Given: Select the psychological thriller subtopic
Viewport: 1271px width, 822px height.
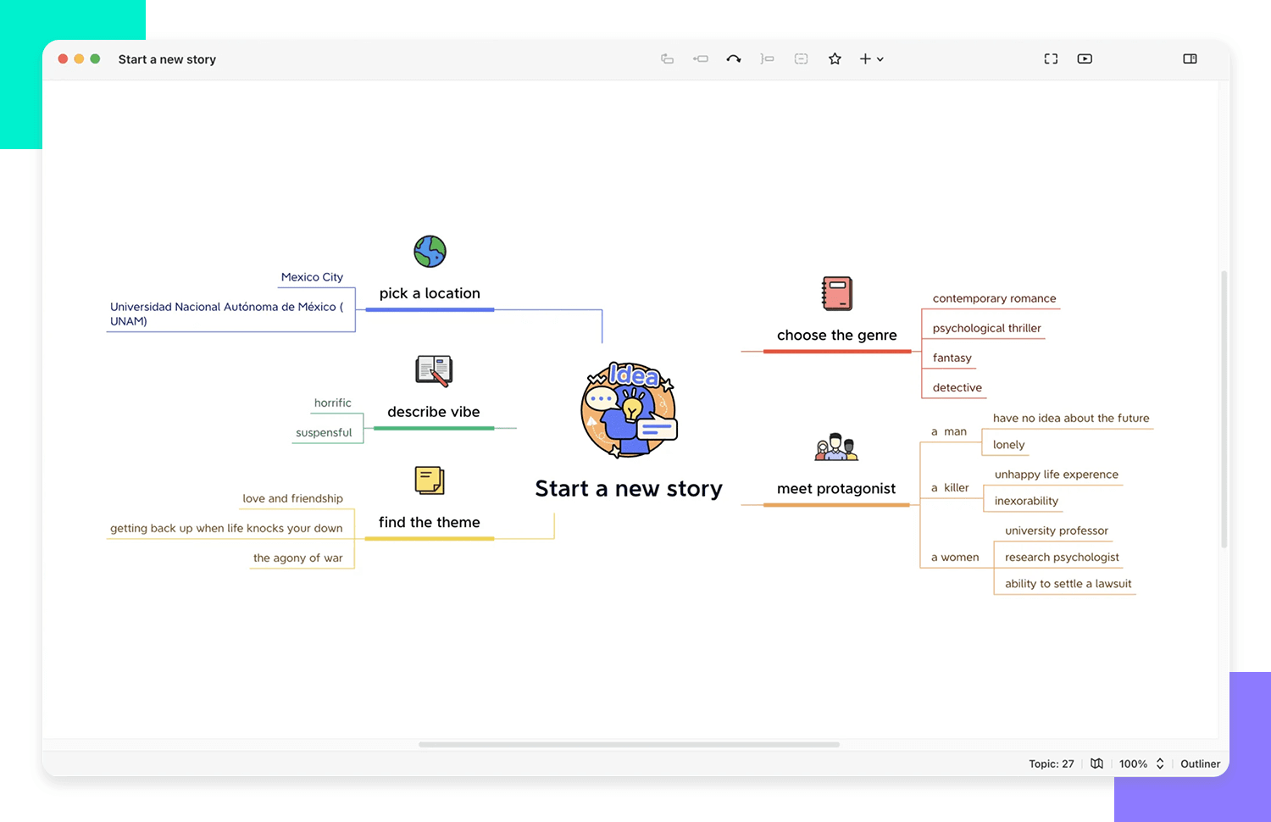Looking at the screenshot, I should pos(986,328).
